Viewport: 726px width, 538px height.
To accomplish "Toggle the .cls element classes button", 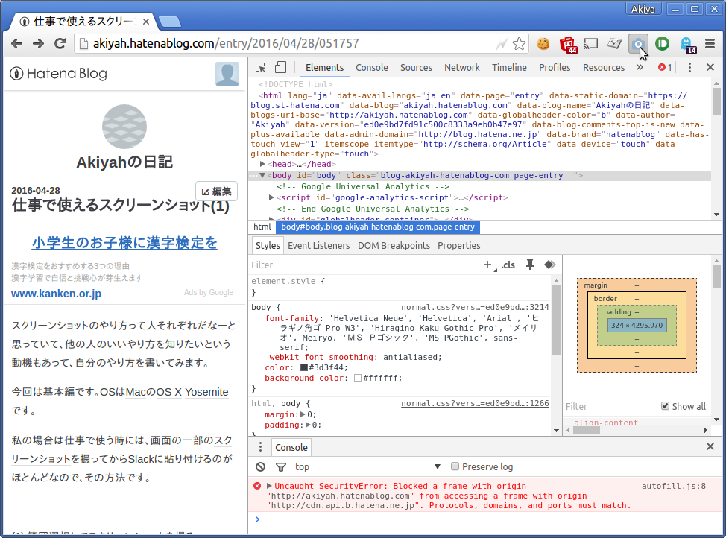I will point(508,265).
